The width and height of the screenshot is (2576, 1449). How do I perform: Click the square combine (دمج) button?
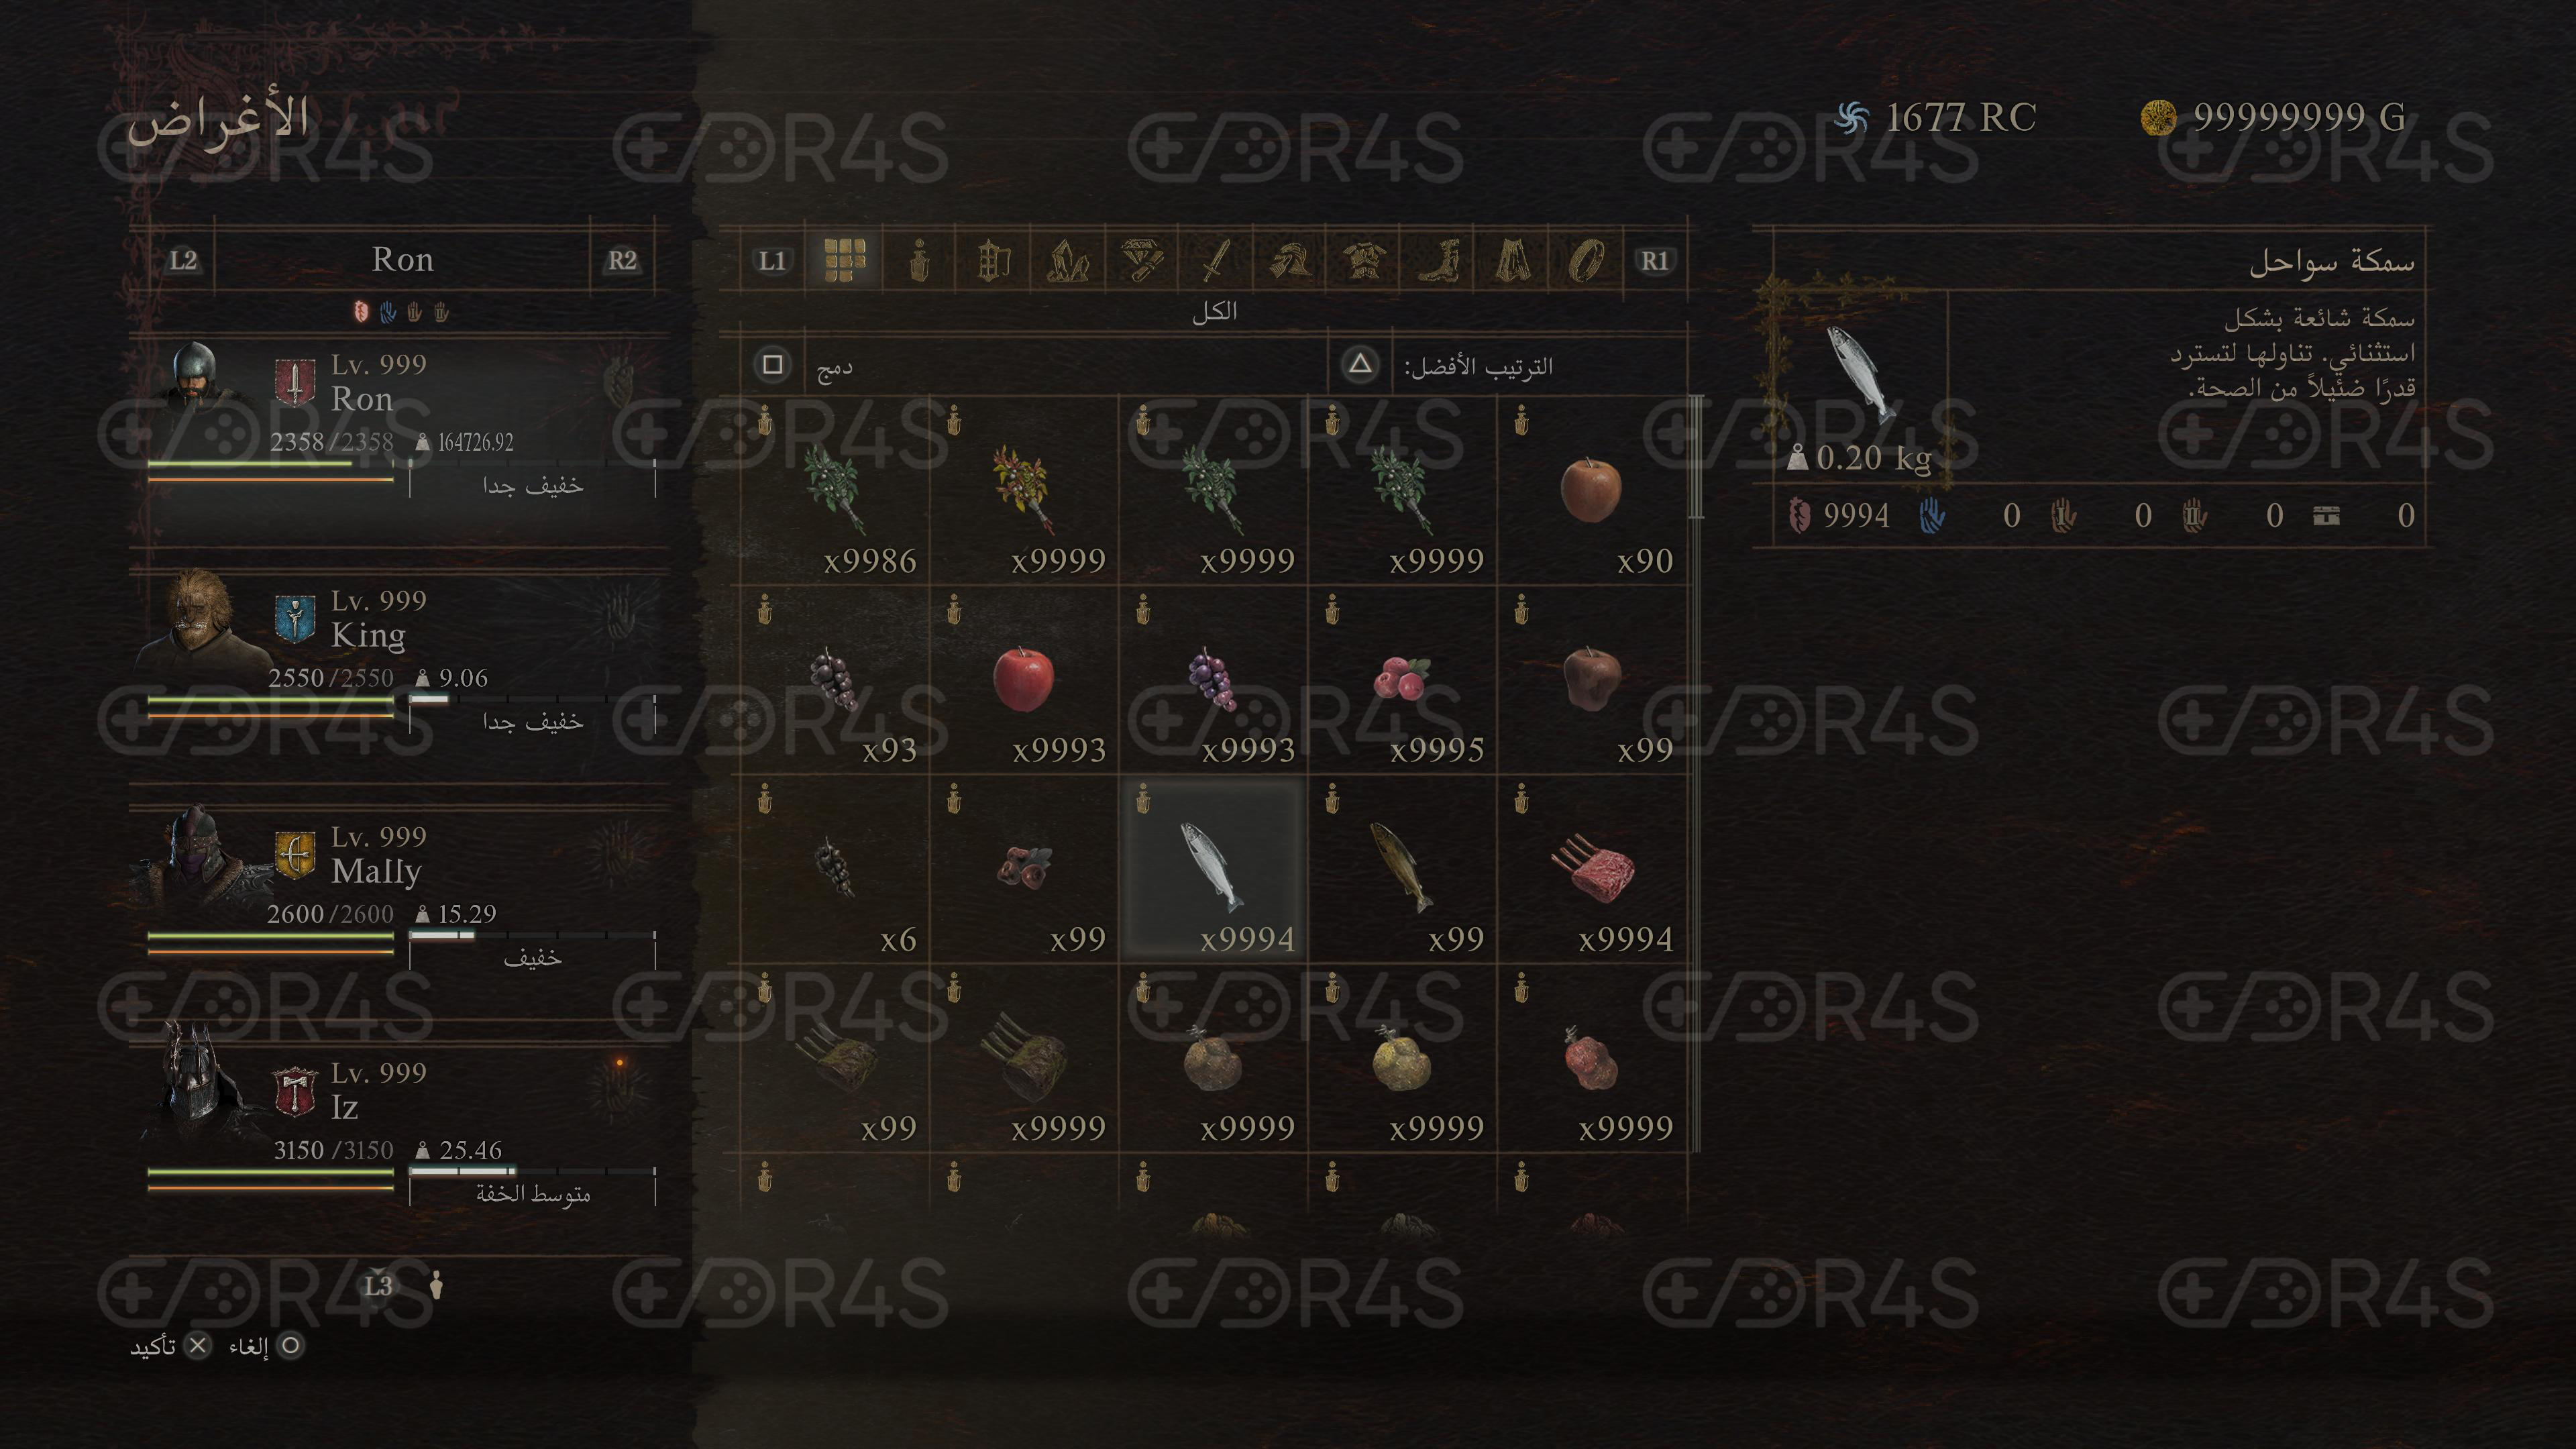[x=772, y=364]
